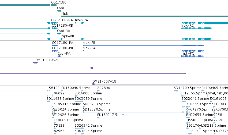Select the hipk-RC transcript exon glyphs
Screen dimensions: 228x135
pyautogui.click(x=196, y=28)
